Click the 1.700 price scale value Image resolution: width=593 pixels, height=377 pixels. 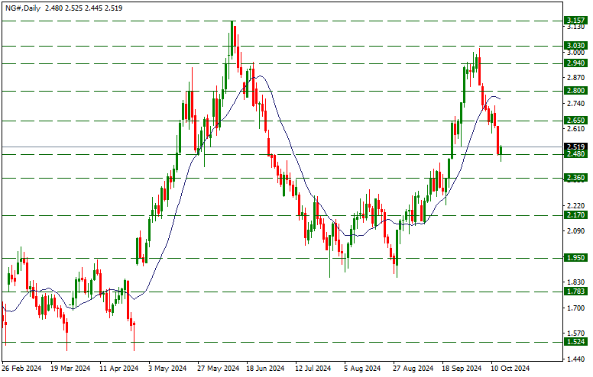tap(575, 308)
